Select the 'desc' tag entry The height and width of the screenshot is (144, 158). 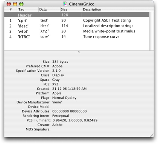pyautogui.click(x=77, y=26)
